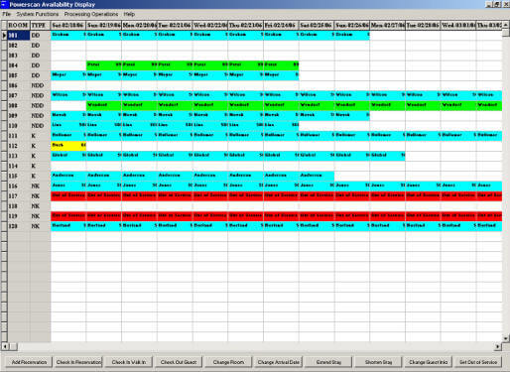Click the horizontal scrollbar thumb
This screenshot has width=510, height=372.
(x=13, y=346)
